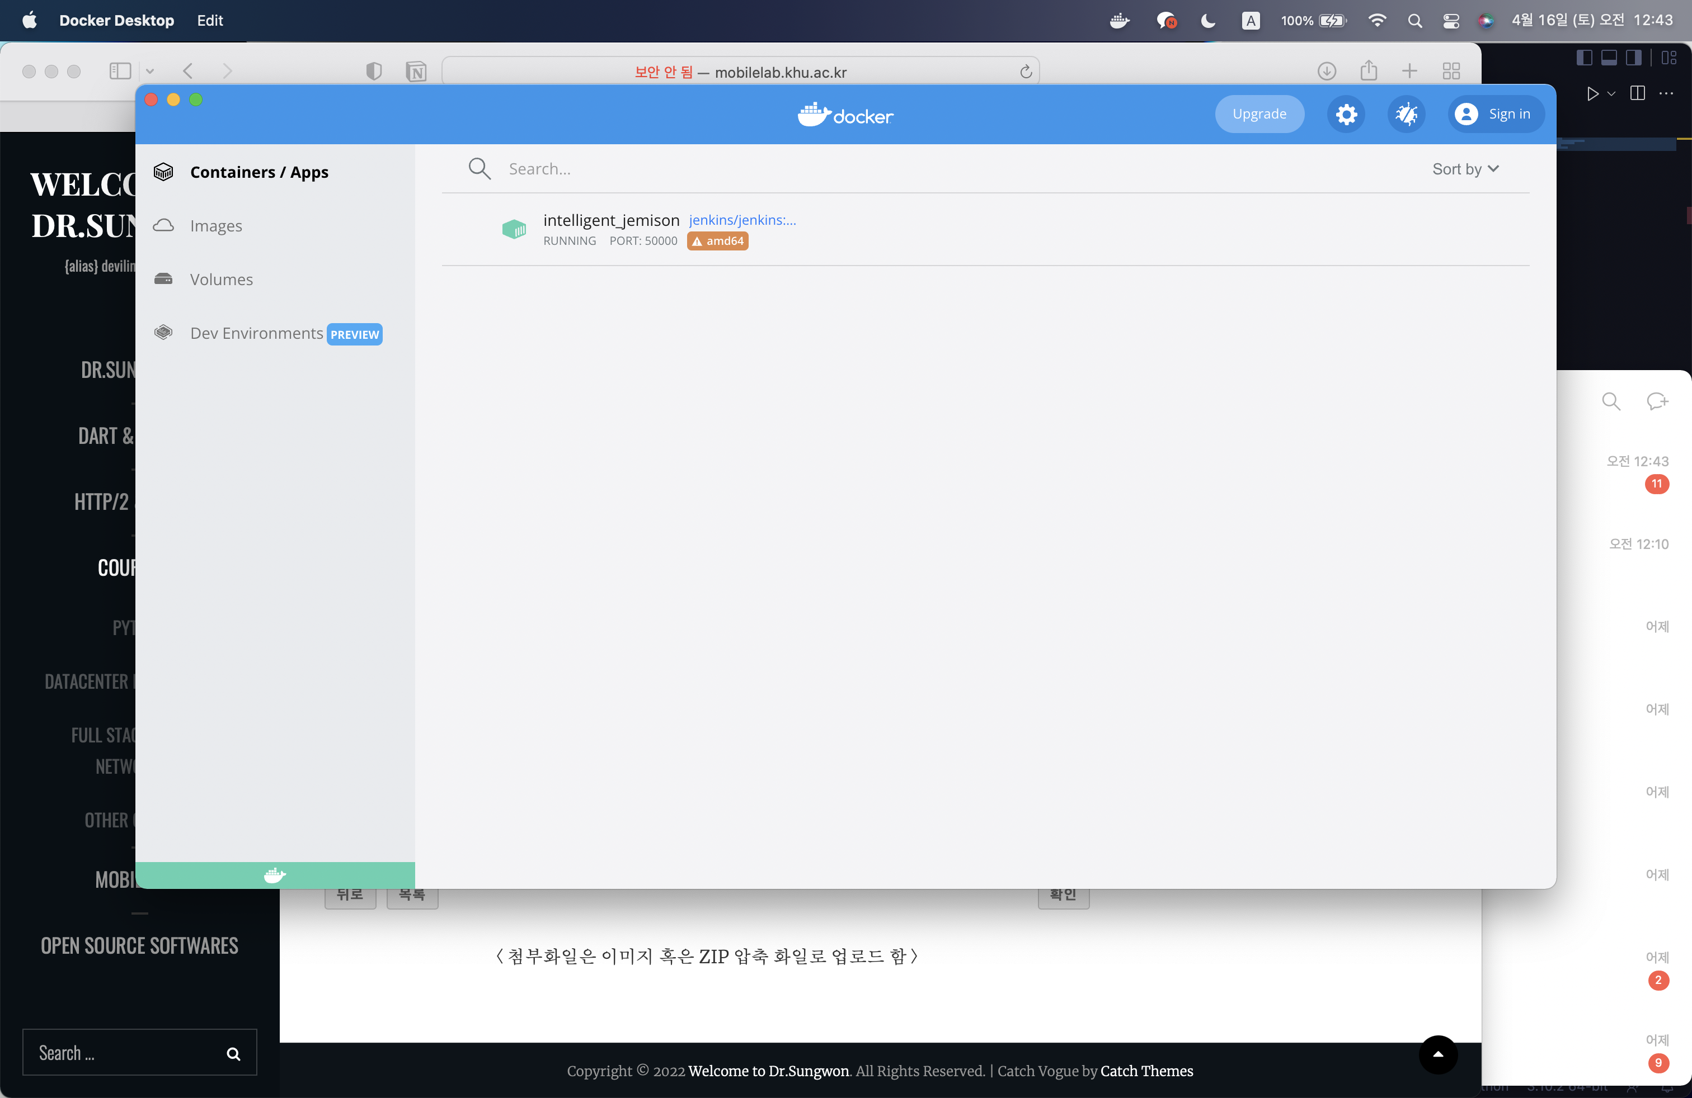Click VS Code split editor icon
Image resolution: width=1692 pixels, height=1098 pixels.
1637,93
